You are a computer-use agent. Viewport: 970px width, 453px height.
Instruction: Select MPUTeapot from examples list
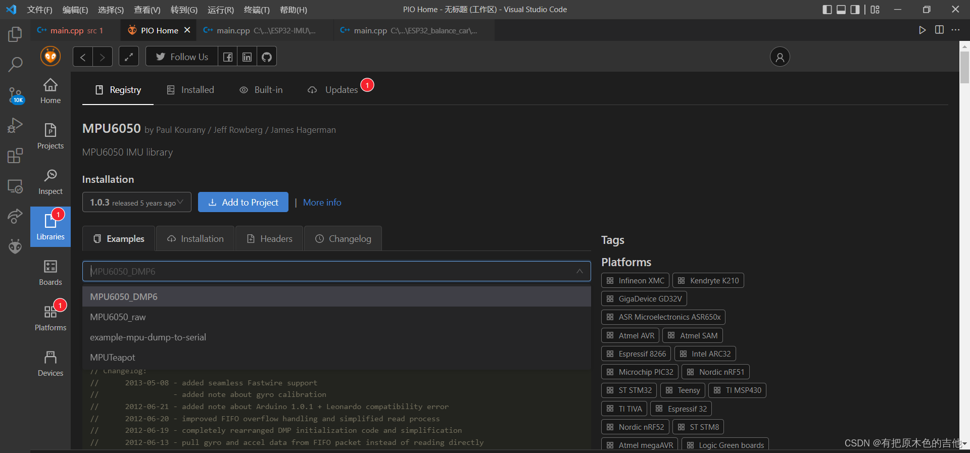tap(336, 357)
